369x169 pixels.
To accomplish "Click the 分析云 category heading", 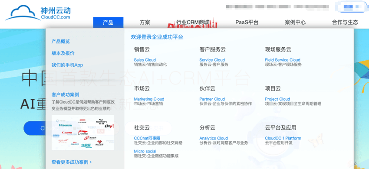I will [x=208, y=128].
